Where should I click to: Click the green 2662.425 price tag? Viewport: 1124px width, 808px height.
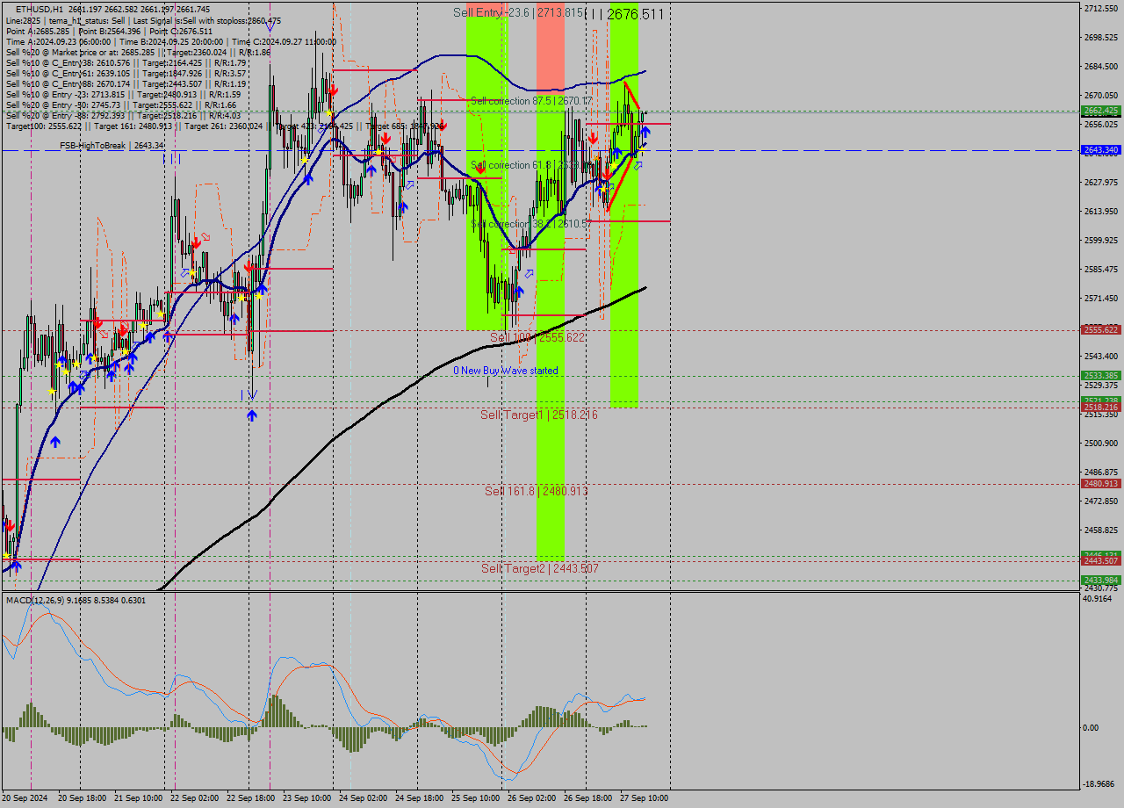[x=1100, y=111]
